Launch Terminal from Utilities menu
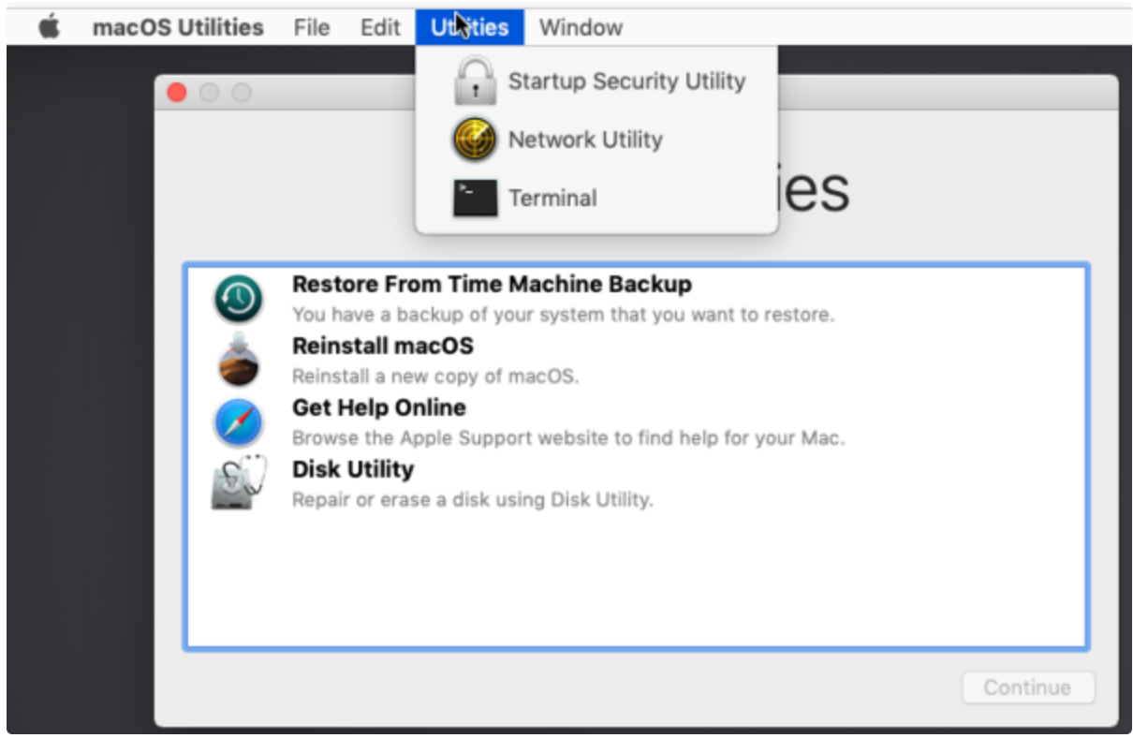Screen dimensions: 1133x738 pyautogui.click(x=596, y=199)
